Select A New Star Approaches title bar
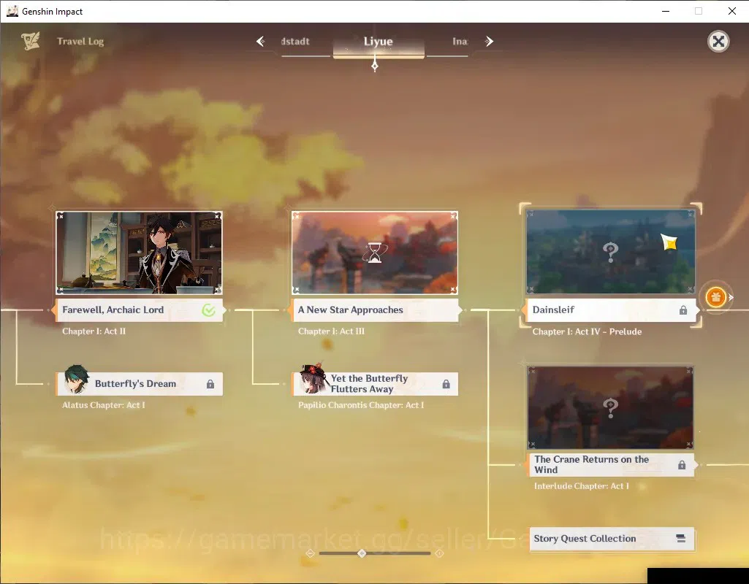 coord(375,310)
